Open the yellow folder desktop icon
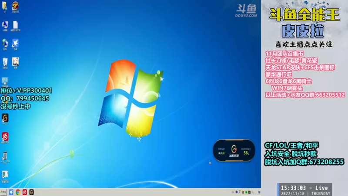 [x=5, y=7]
